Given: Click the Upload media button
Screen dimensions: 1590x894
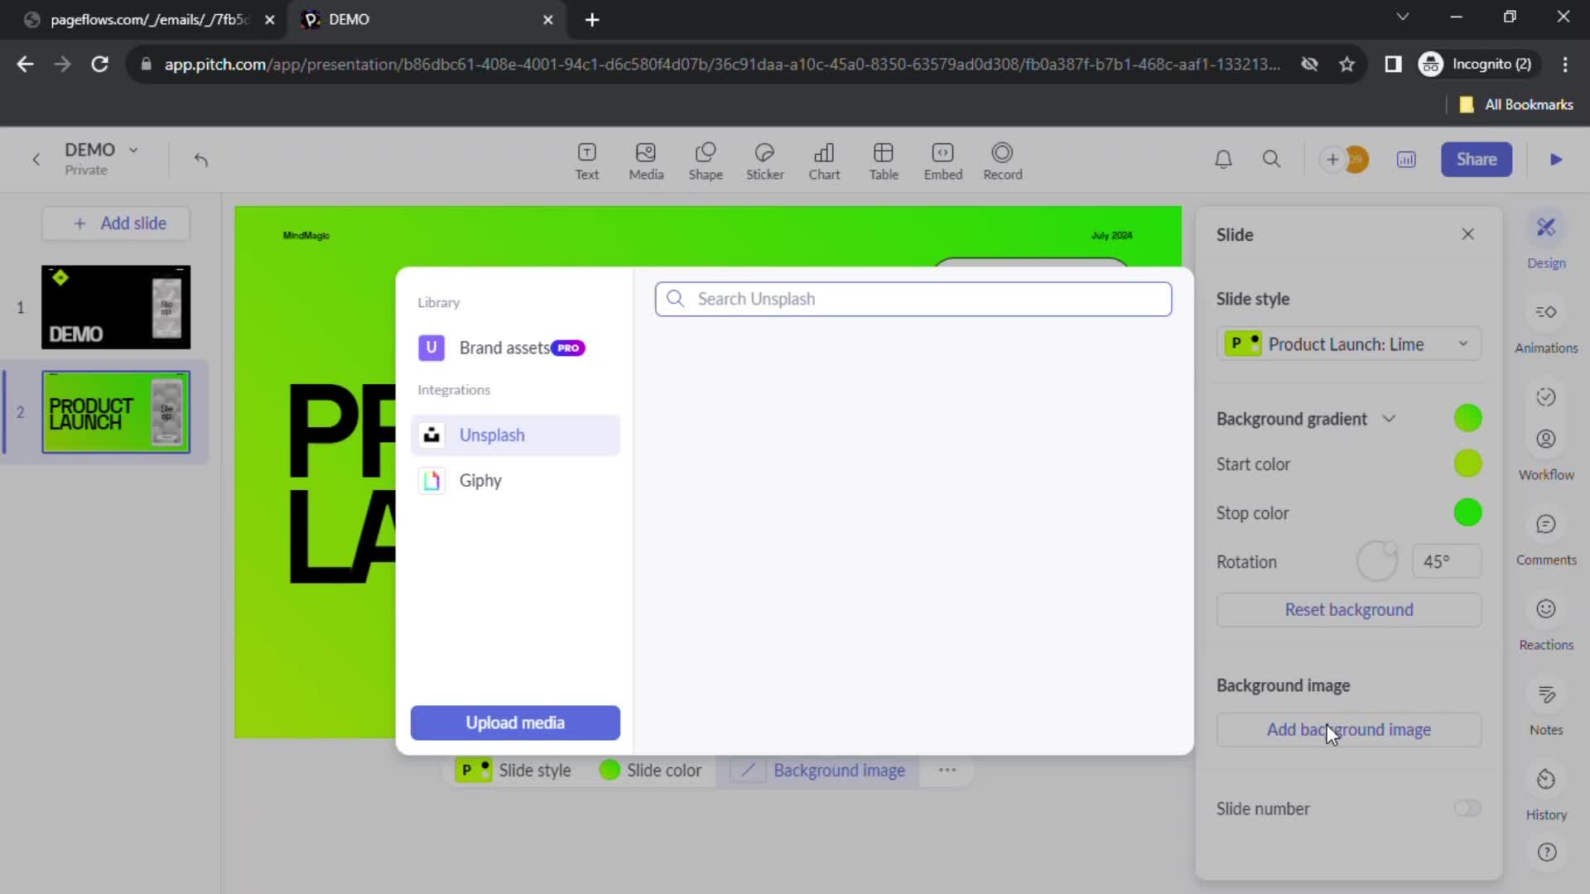Looking at the screenshot, I should tap(515, 722).
